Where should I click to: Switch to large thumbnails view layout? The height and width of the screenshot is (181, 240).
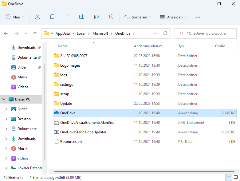pyautogui.click(x=236, y=177)
